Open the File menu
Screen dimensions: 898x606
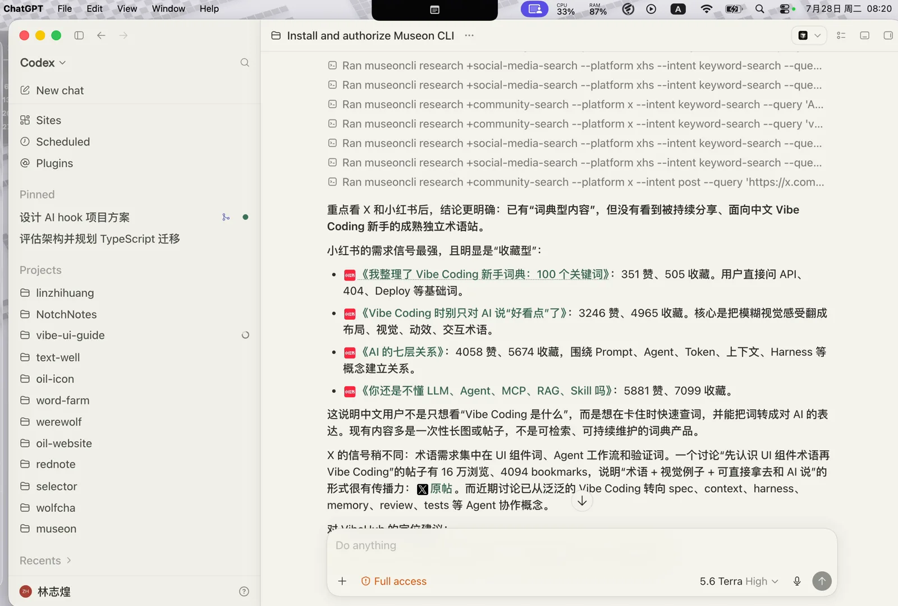pyautogui.click(x=65, y=9)
